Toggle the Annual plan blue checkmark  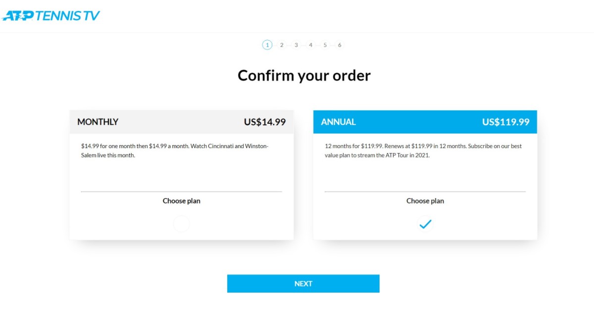tap(425, 224)
